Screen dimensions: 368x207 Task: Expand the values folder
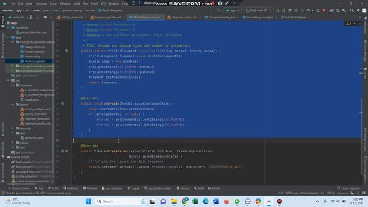tap(13, 143)
